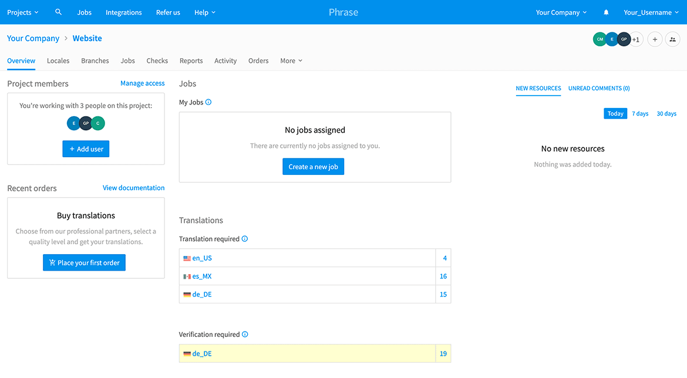Show Translation required info tooltip icon

[x=245, y=239]
